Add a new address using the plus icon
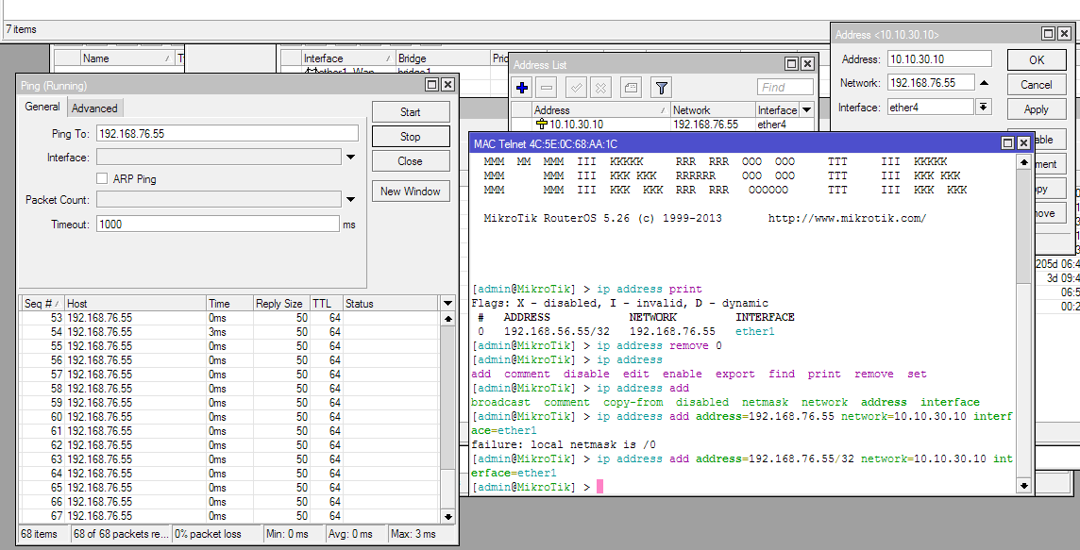 pos(521,88)
